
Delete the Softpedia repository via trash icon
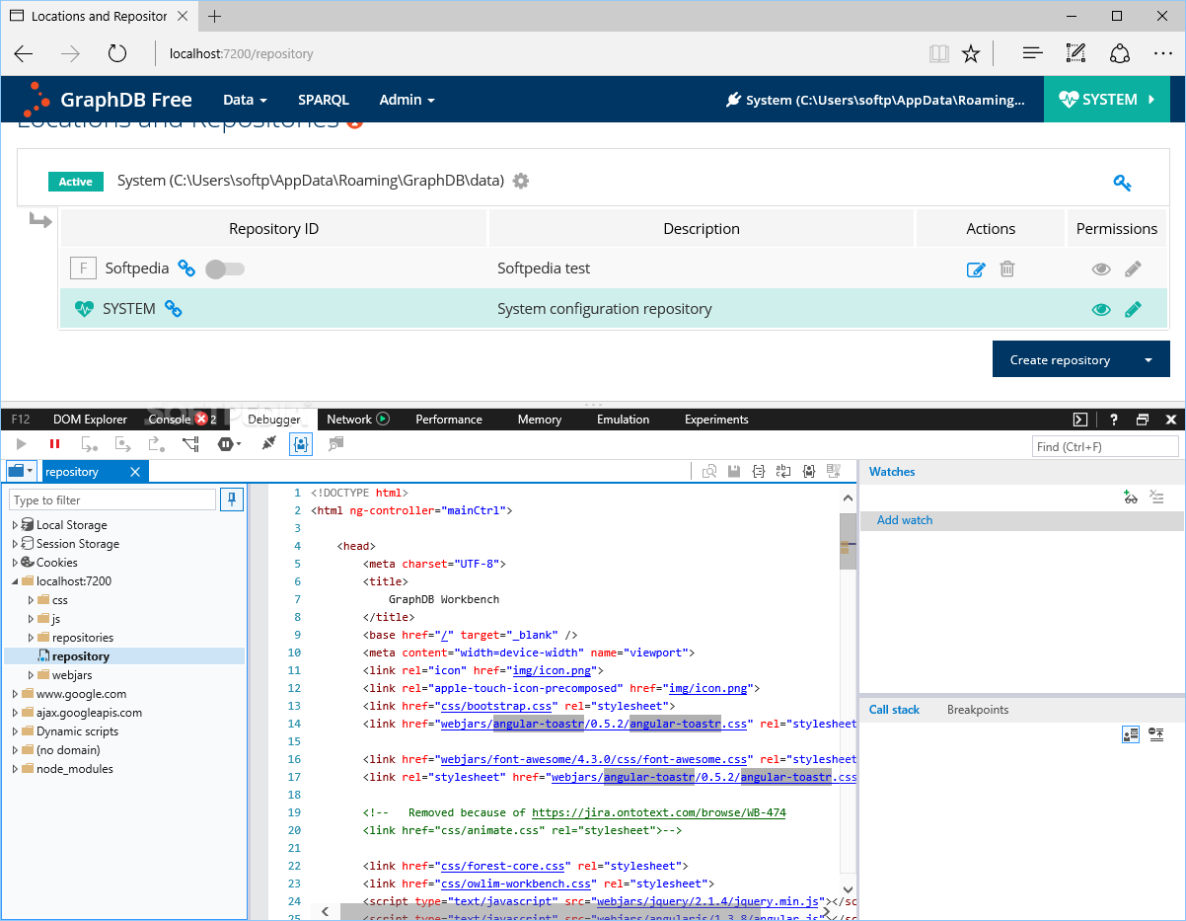[1007, 269]
